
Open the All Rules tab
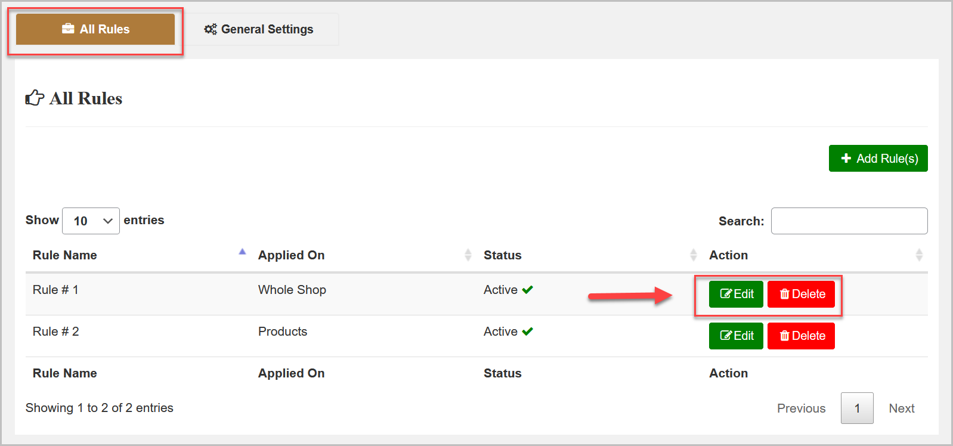pyautogui.click(x=95, y=29)
